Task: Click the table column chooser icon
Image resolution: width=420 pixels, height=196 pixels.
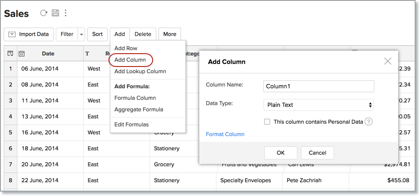Action: pos(10,54)
